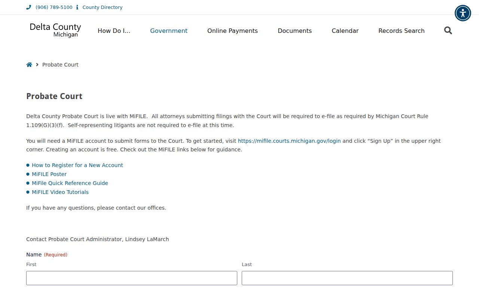Open MiFile Quick Reference Guide link
Screen dimensions: 479x299
[70, 183]
